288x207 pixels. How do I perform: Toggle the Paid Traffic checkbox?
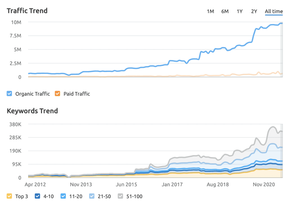pos(57,93)
